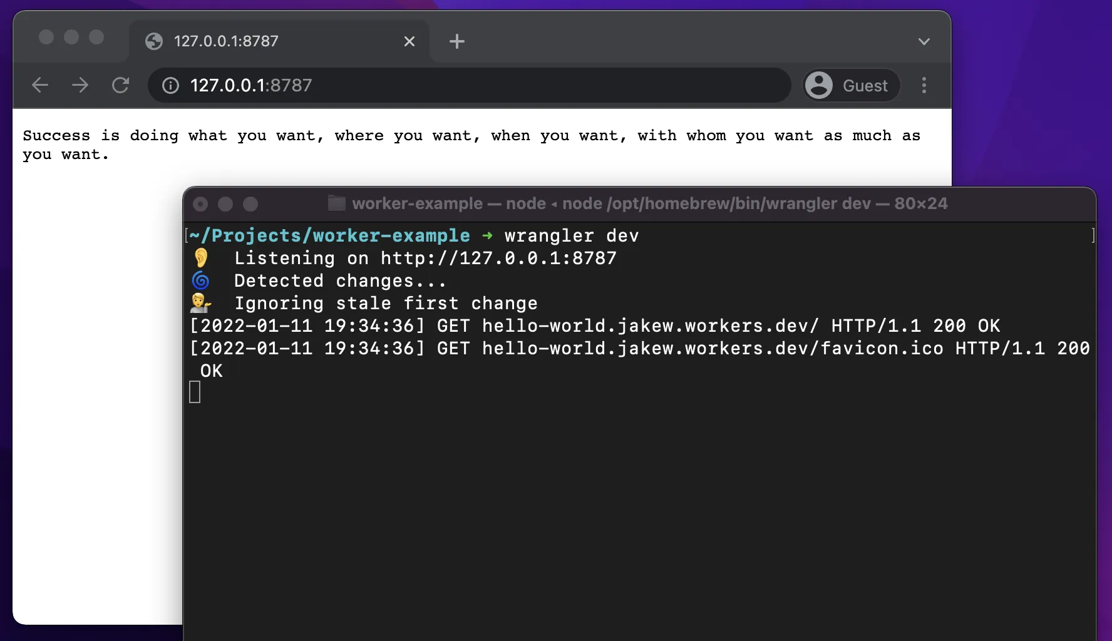Minimize the terminal window
Viewport: 1112px width, 641px height.
click(x=225, y=204)
